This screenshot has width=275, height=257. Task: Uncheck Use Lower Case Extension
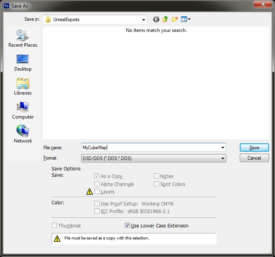pos(127,225)
